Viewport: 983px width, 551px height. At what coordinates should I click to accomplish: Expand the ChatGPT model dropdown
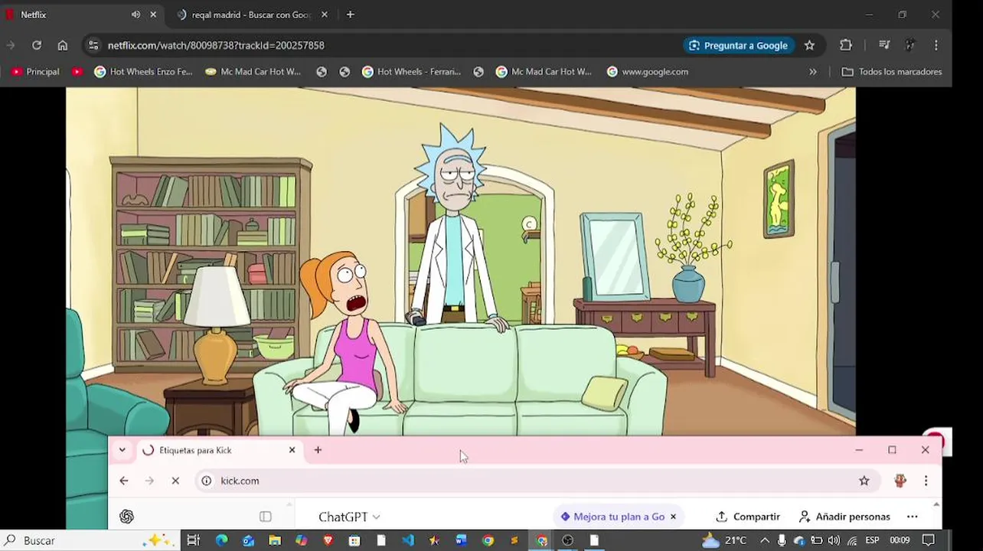point(349,517)
